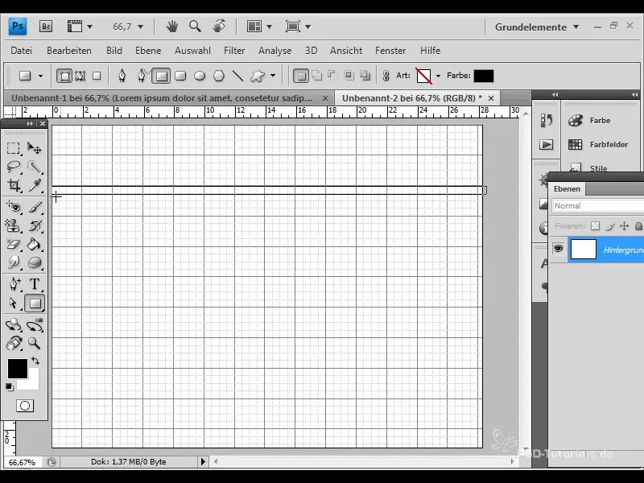Screen dimensions: 644x483
Task: Select the Type tool
Action: point(35,284)
